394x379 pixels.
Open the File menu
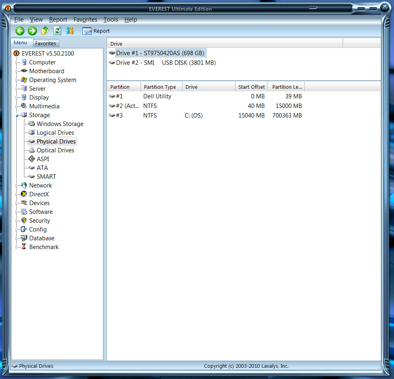point(19,20)
